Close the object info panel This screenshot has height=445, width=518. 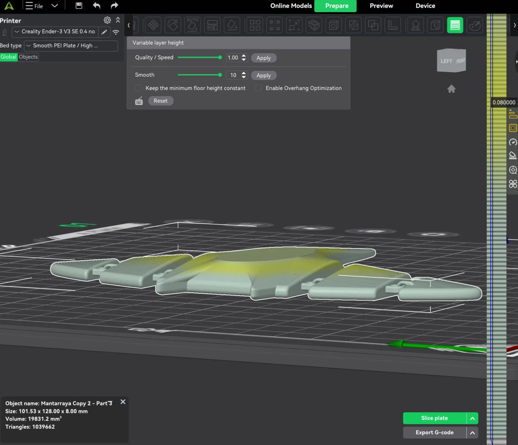123,402
